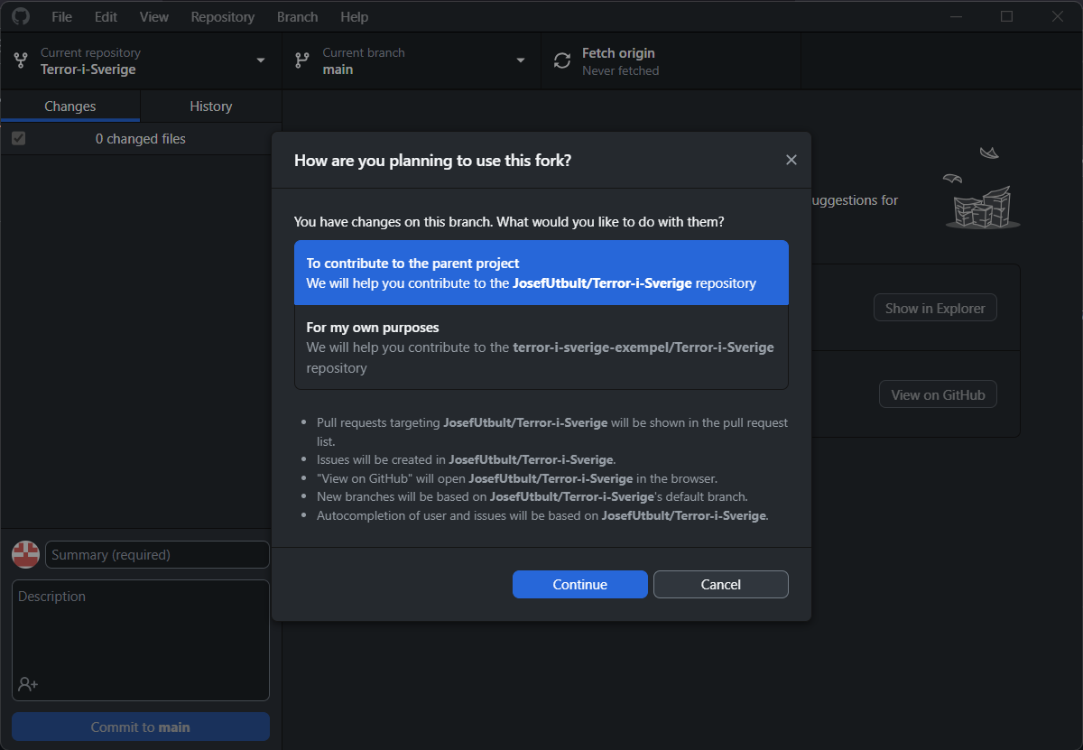
Task: Open the File menu
Action: [x=62, y=16]
